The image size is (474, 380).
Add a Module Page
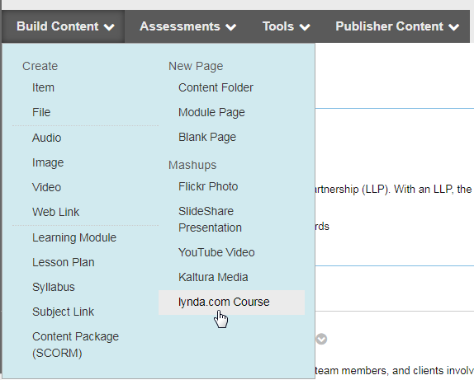pyautogui.click(x=211, y=112)
